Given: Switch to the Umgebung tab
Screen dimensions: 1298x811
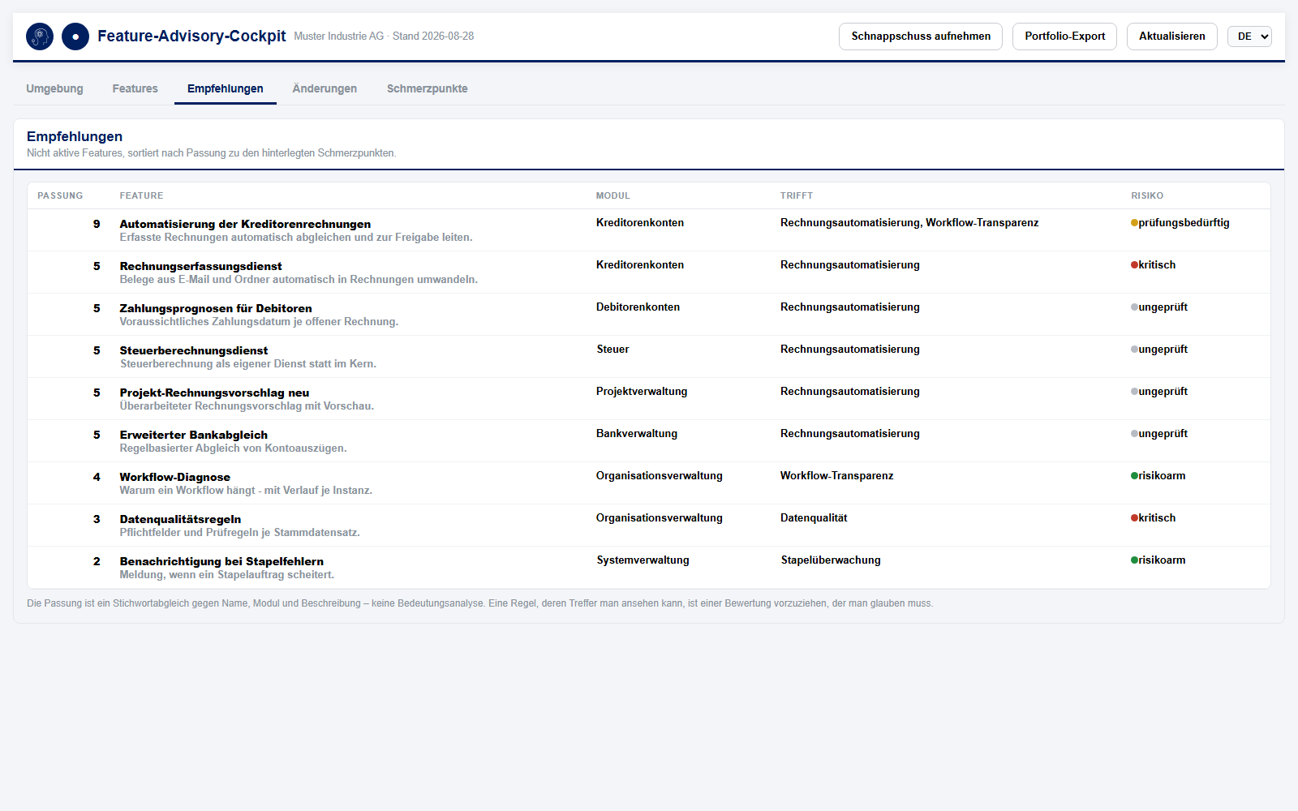Looking at the screenshot, I should coord(54,88).
